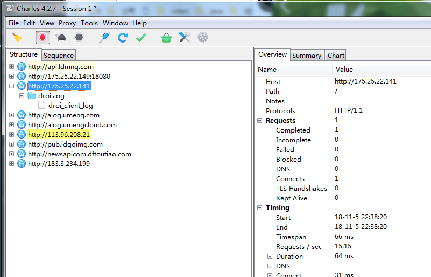
Task: Click the green Validate checkmark icon
Action: coord(141,37)
